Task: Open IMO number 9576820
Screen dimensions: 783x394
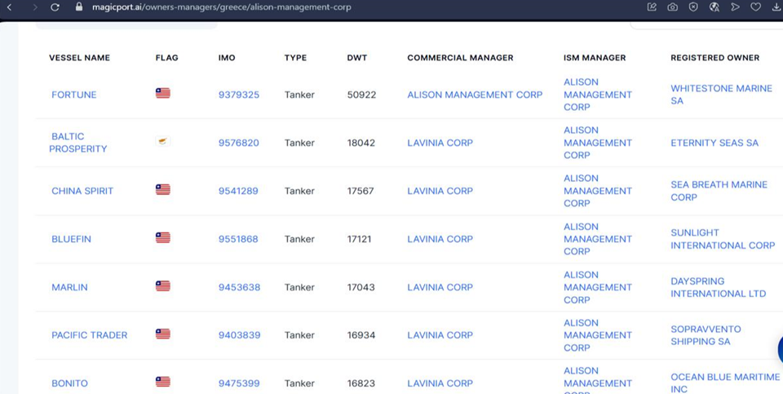Action: tap(239, 142)
